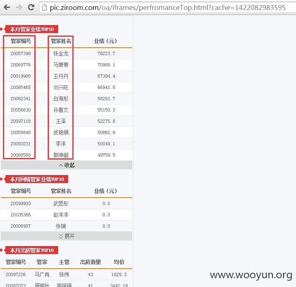Select employee number 20085465
The image size is (296, 287).
20,87
